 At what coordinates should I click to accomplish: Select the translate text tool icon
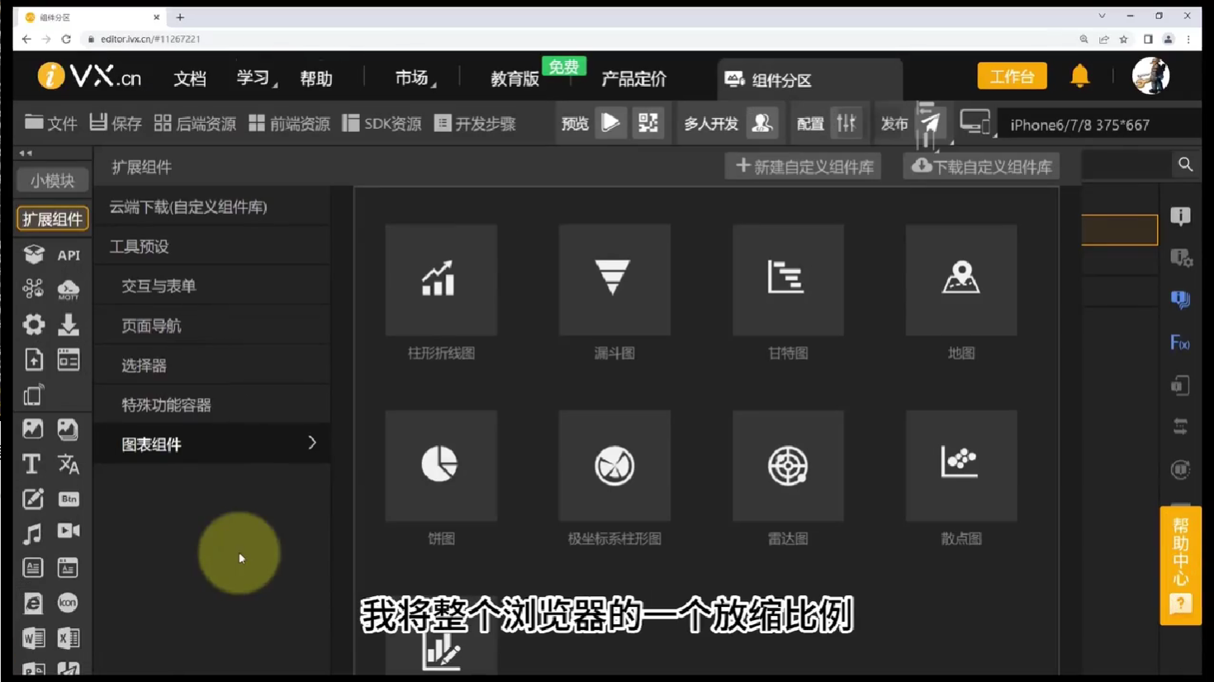69,464
